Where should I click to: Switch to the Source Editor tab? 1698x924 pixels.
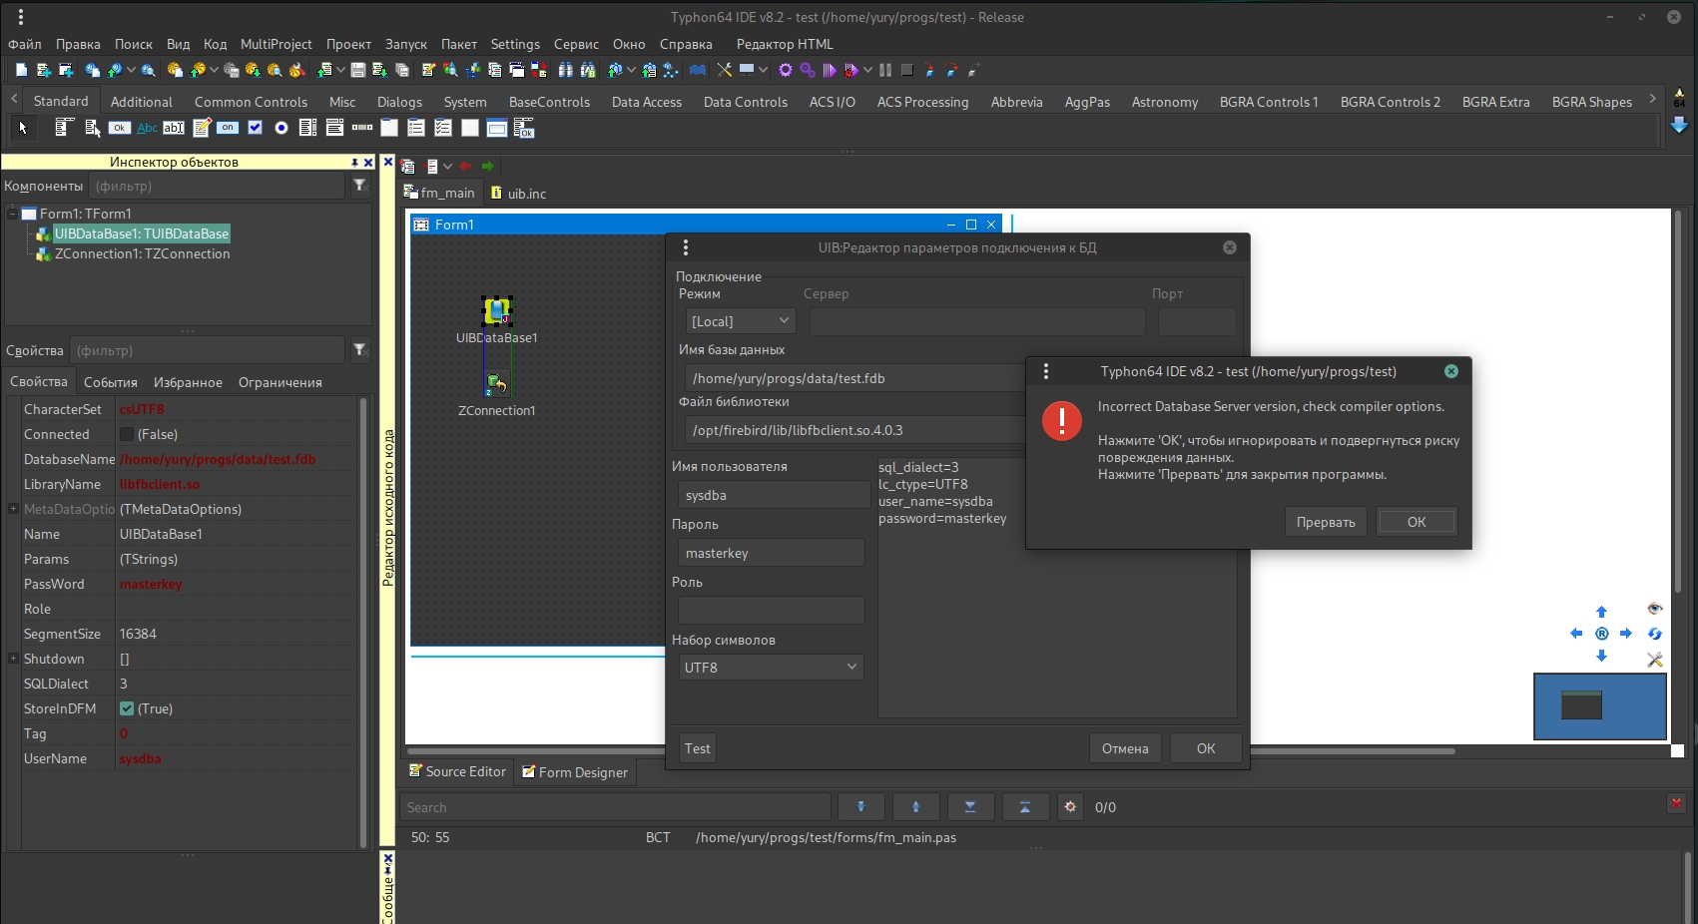[458, 771]
